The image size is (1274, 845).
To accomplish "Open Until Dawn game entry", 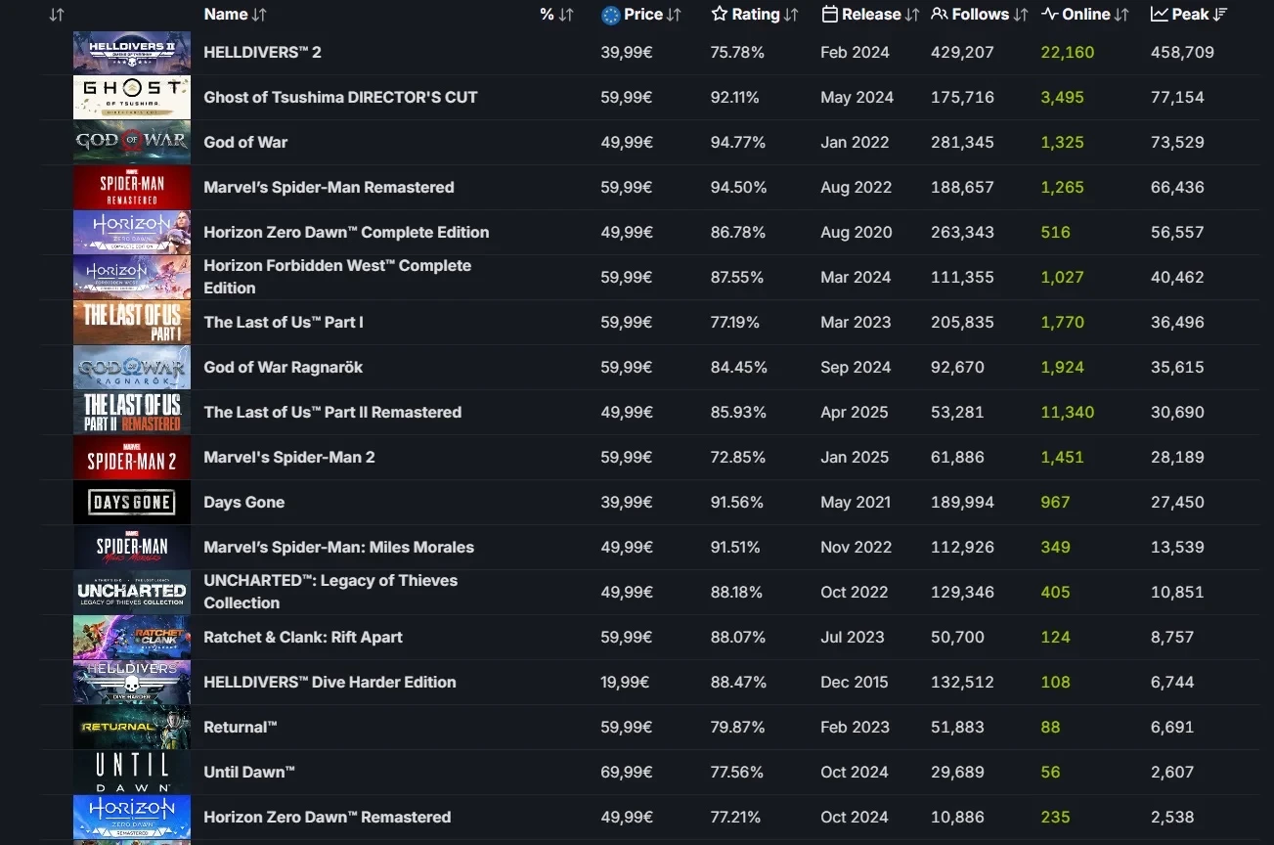I will (248, 773).
